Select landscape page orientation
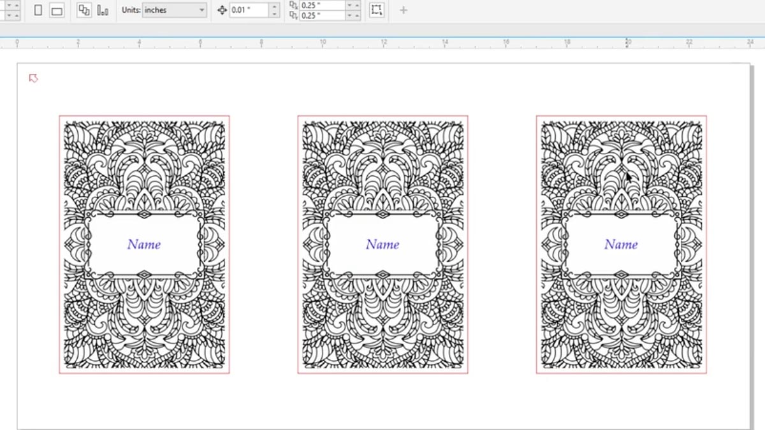The width and height of the screenshot is (765, 430). coord(57,10)
